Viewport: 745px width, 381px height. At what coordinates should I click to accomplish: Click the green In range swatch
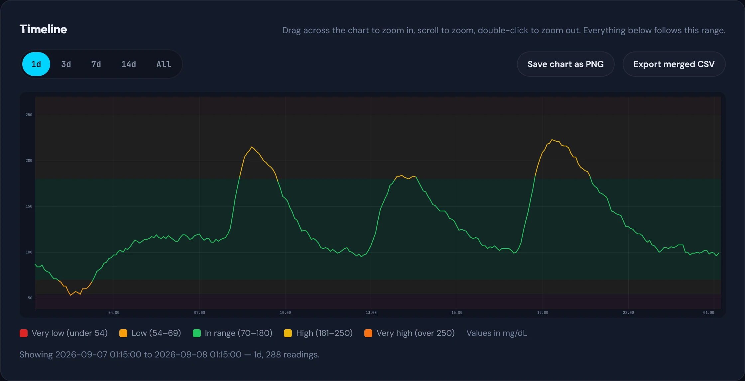197,333
